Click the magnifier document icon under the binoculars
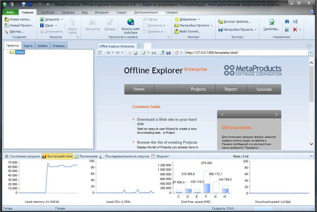The width and height of the screenshot is (317, 212). point(287,29)
